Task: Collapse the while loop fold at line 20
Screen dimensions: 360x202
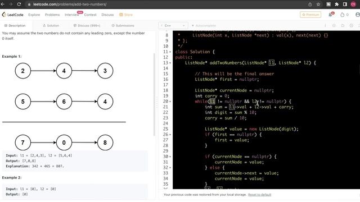Action: 170,102
